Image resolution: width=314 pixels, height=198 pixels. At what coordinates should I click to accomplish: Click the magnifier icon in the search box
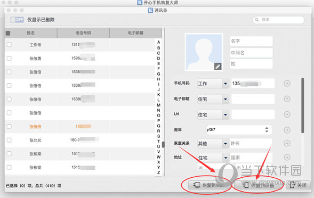[257, 20]
